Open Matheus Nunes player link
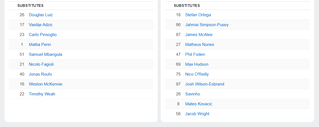The height and width of the screenshot is (127, 319). pos(200,45)
